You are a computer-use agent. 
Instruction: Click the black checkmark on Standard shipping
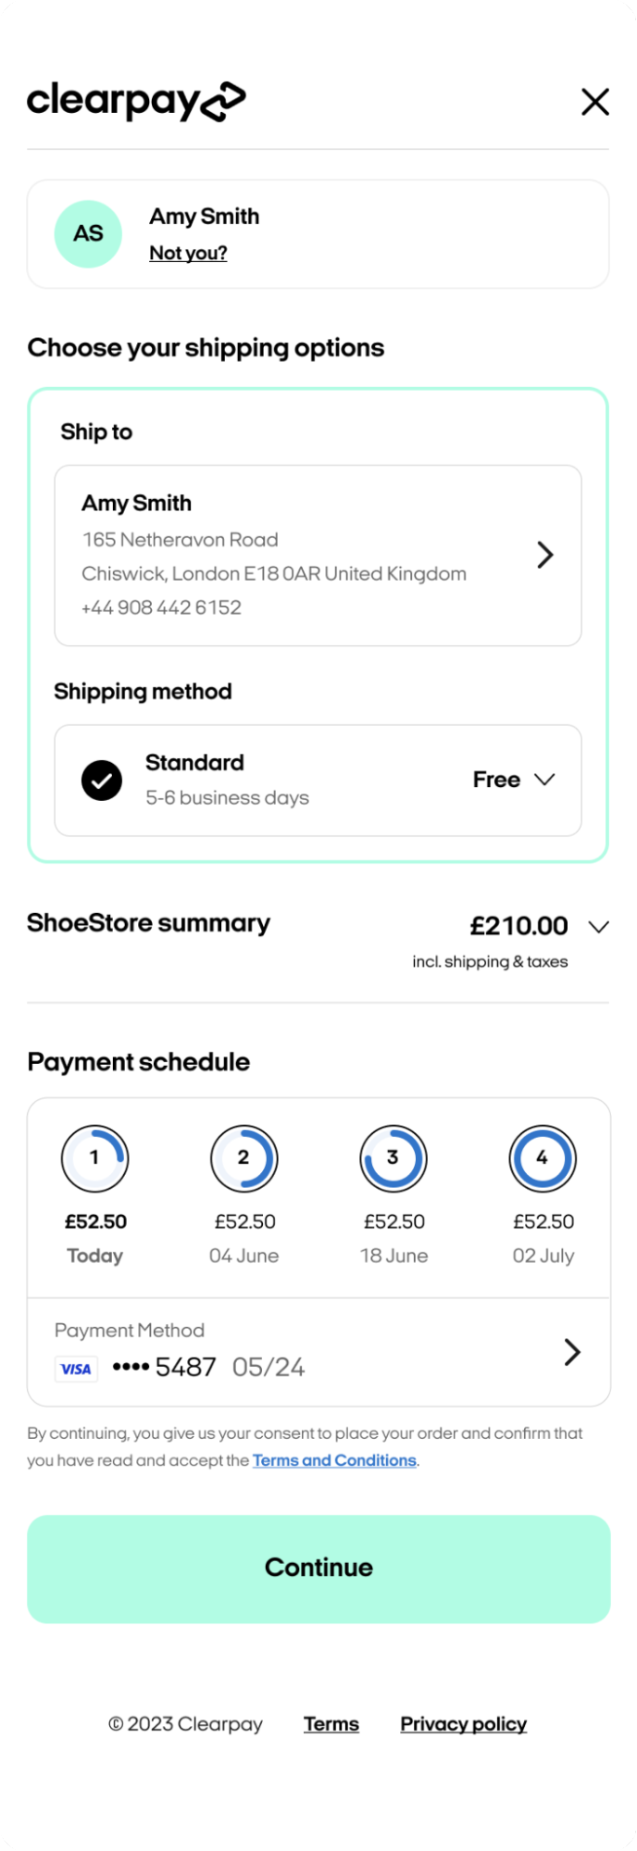coord(102,780)
